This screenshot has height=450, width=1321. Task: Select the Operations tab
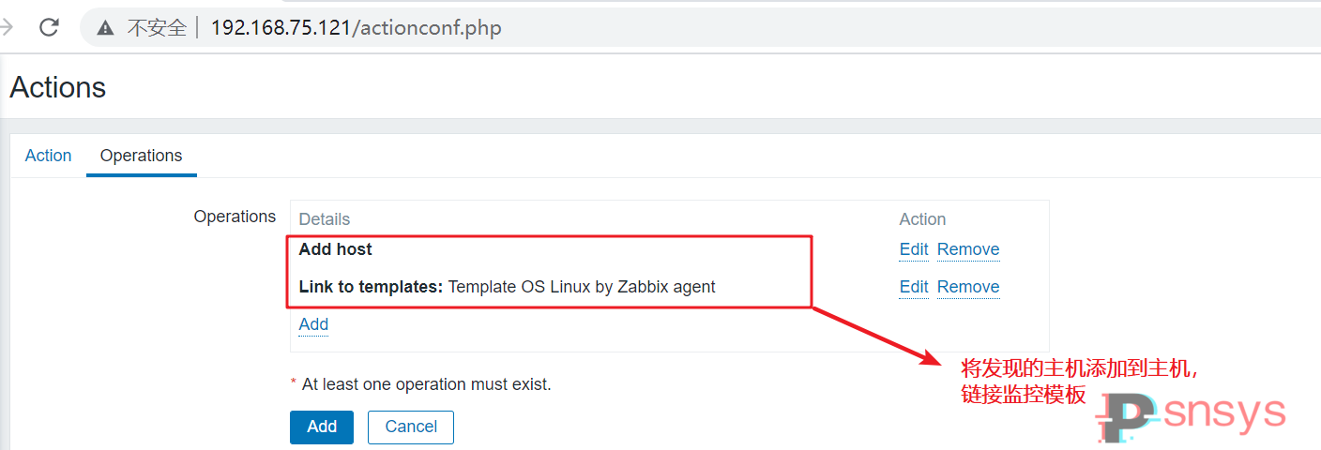pos(142,156)
